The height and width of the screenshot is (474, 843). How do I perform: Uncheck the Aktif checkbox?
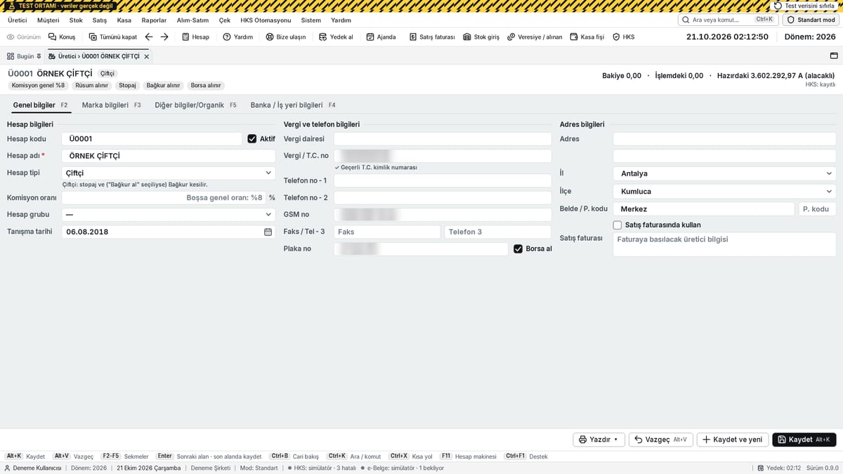click(x=252, y=139)
